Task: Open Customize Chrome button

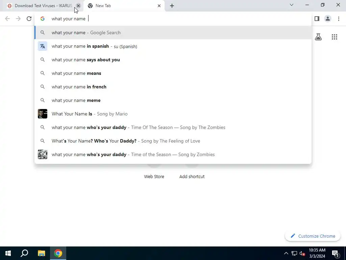Action: coord(313,236)
